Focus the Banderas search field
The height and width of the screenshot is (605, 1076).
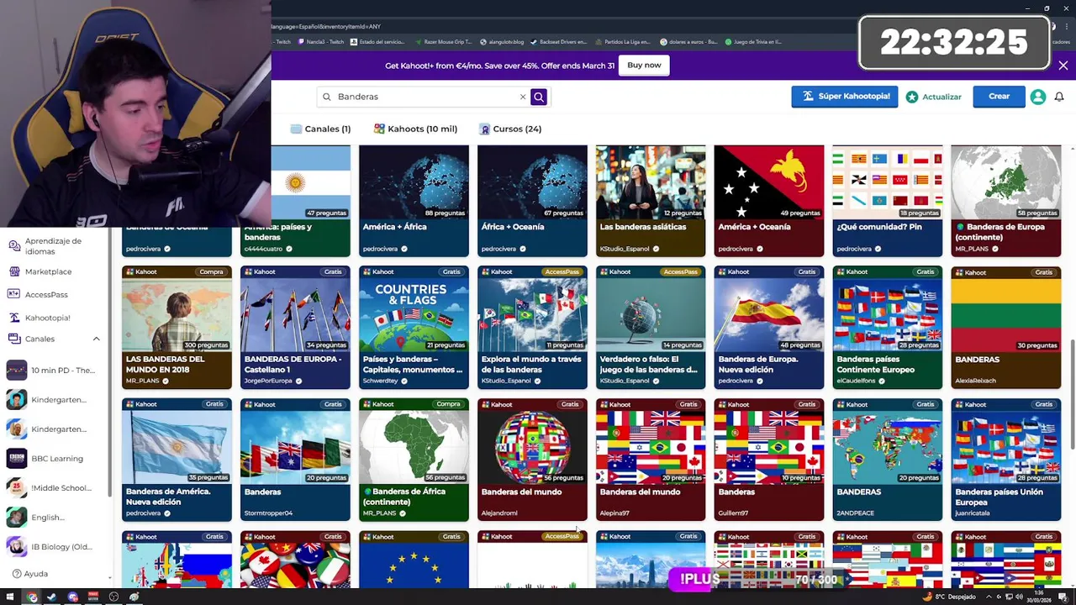425,97
